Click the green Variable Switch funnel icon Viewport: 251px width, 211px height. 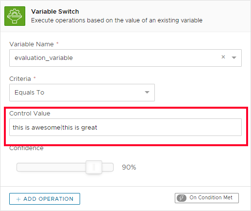click(x=15, y=16)
